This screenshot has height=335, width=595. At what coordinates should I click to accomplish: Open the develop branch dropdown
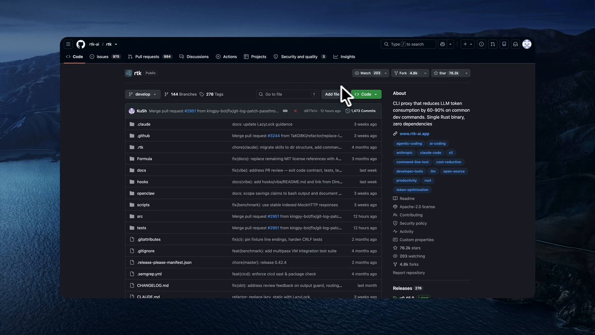click(143, 94)
